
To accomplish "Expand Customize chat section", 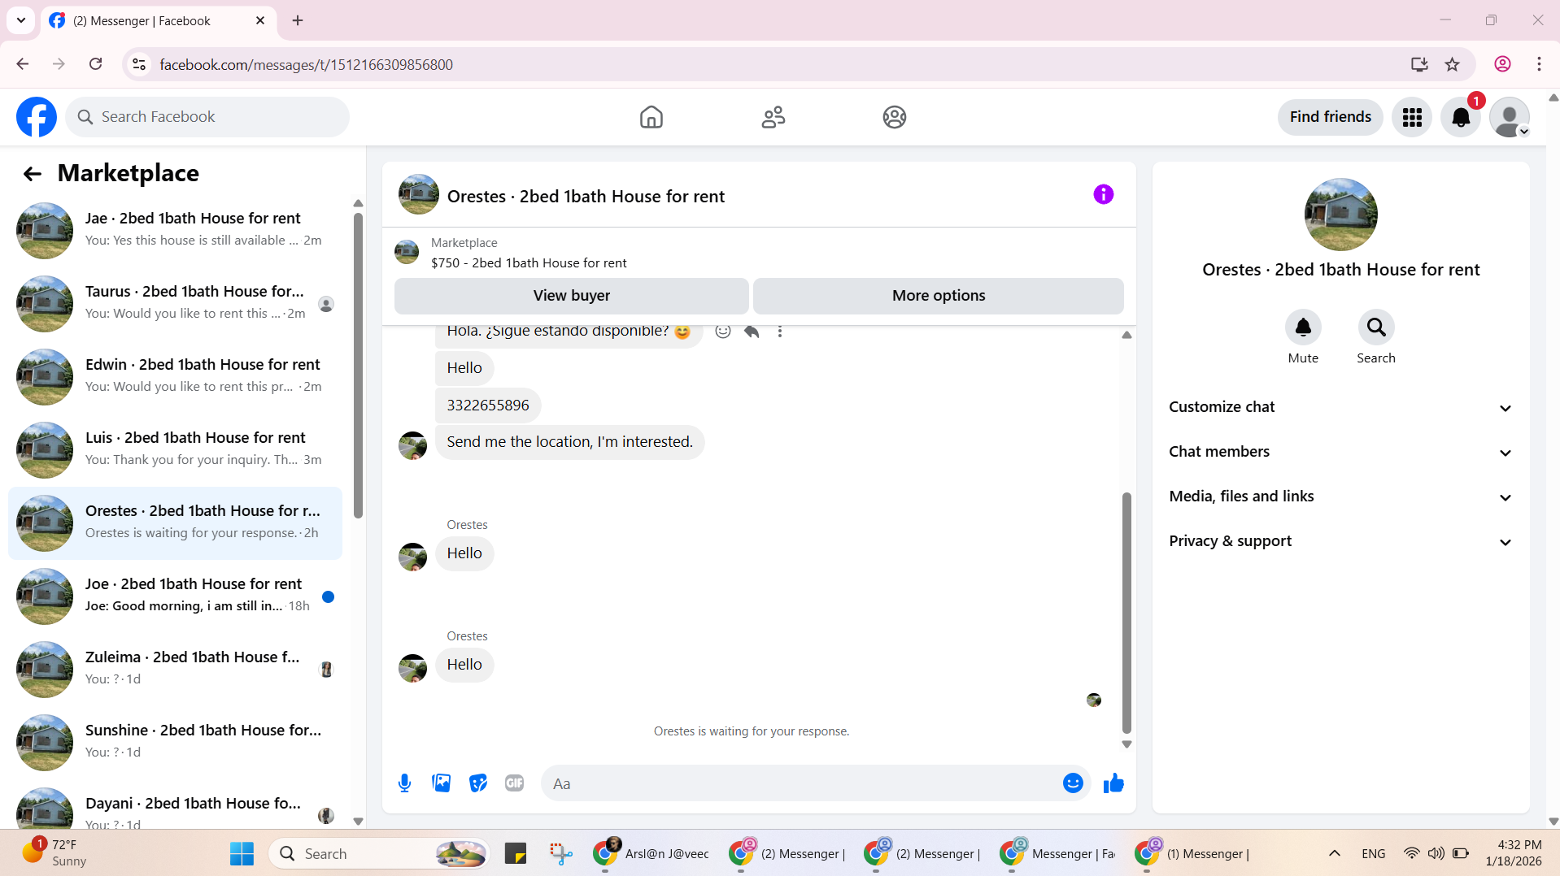I will (x=1340, y=407).
